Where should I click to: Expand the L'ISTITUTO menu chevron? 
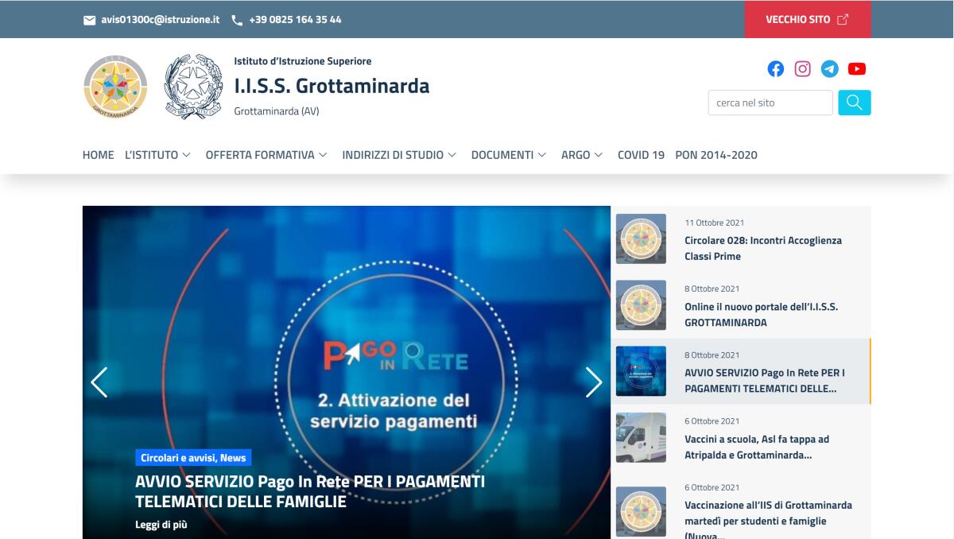click(x=186, y=155)
